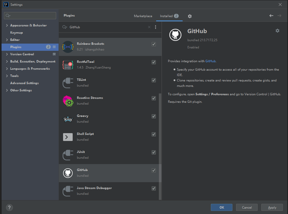Open the help question mark button
Image resolution: width=288 pixels, height=214 pixels.
click(x=9, y=208)
